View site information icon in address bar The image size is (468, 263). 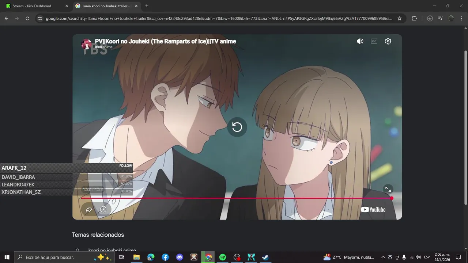coord(40,18)
